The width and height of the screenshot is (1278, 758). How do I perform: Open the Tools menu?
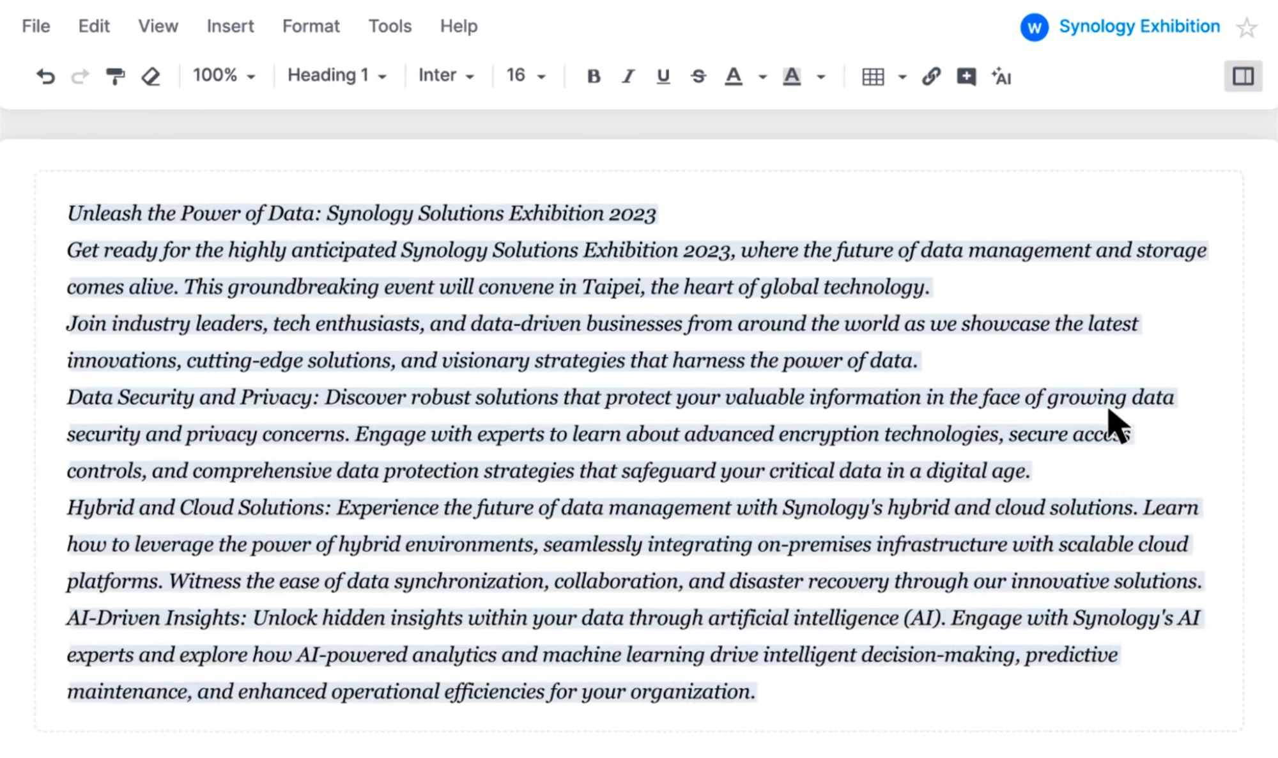pyautogui.click(x=390, y=26)
